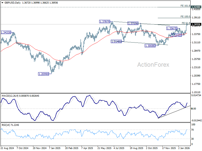Click the RSI(14) 71.2245 indicator label
The height and width of the screenshot is (151, 202).
click(x=10, y=125)
